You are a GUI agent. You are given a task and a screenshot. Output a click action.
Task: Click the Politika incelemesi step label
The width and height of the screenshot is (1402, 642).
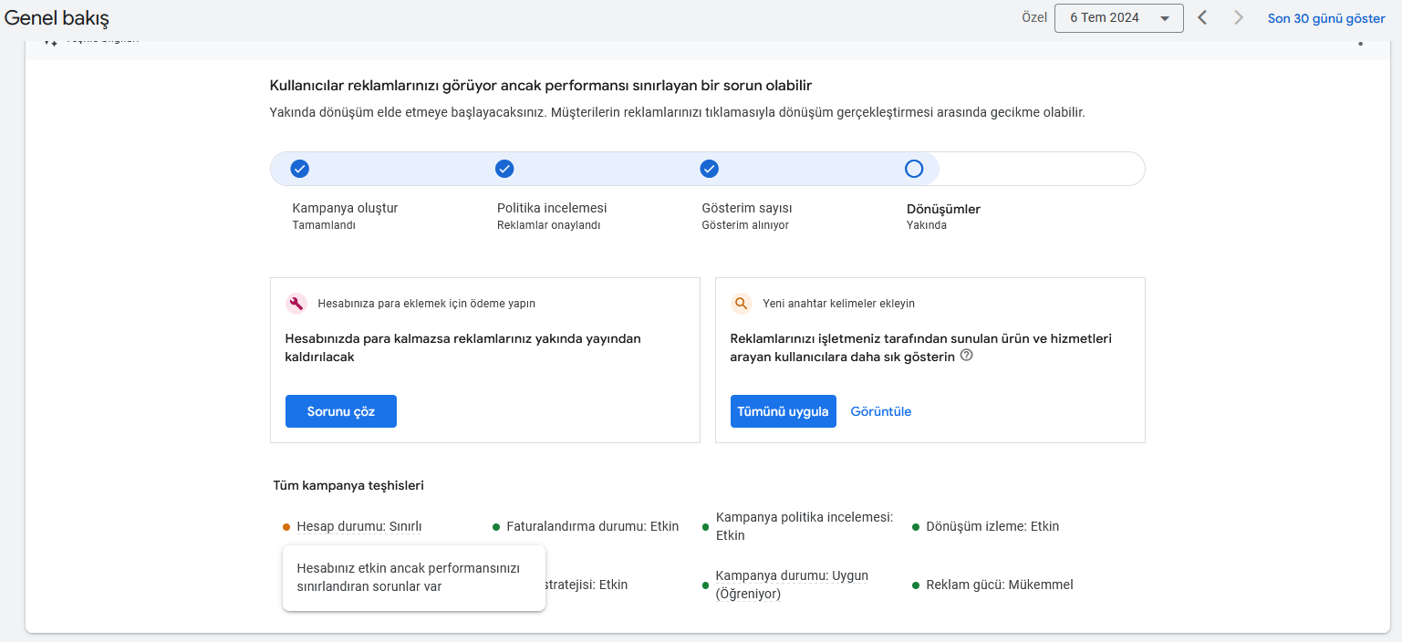coord(552,208)
